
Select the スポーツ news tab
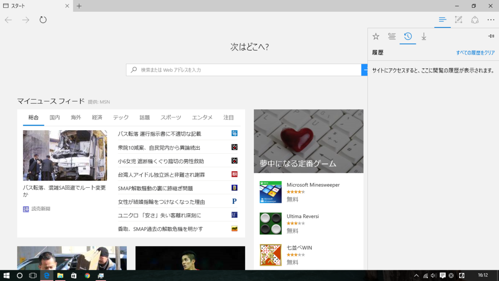pyautogui.click(x=170, y=117)
